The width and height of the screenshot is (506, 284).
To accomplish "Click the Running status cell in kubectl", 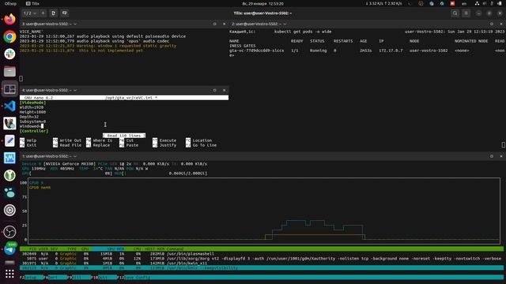I will [318, 50].
